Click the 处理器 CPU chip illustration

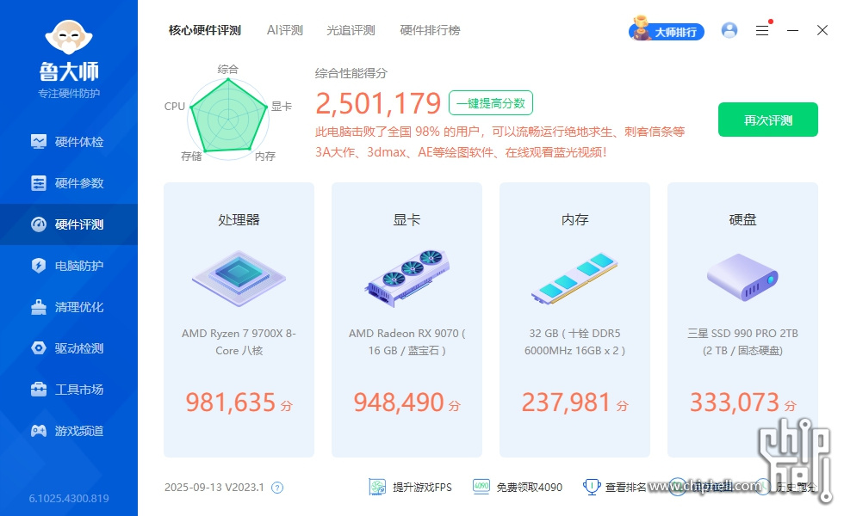(x=239, y=279)
